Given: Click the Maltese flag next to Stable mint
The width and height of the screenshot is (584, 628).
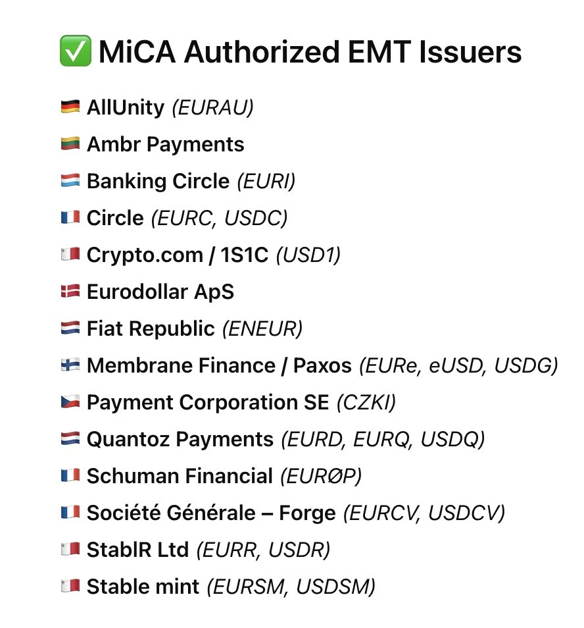Looking at the screenshot, I should [x=70, y=586].
